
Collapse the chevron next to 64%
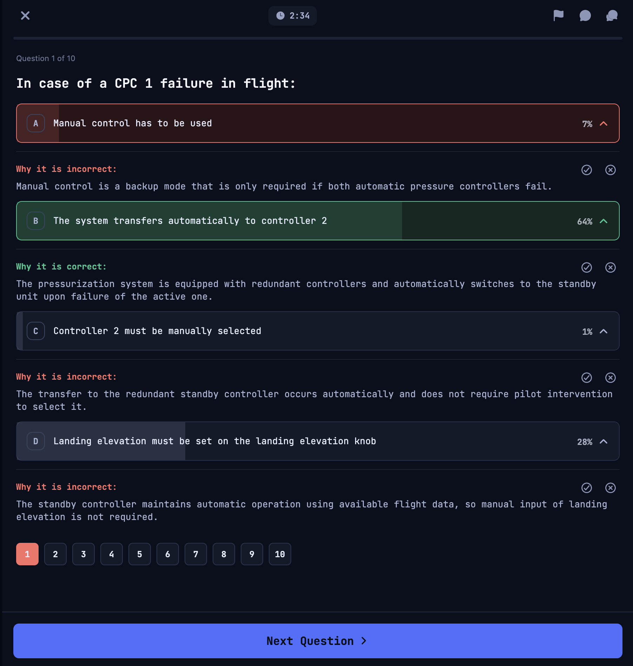click(x=604, y=221)
